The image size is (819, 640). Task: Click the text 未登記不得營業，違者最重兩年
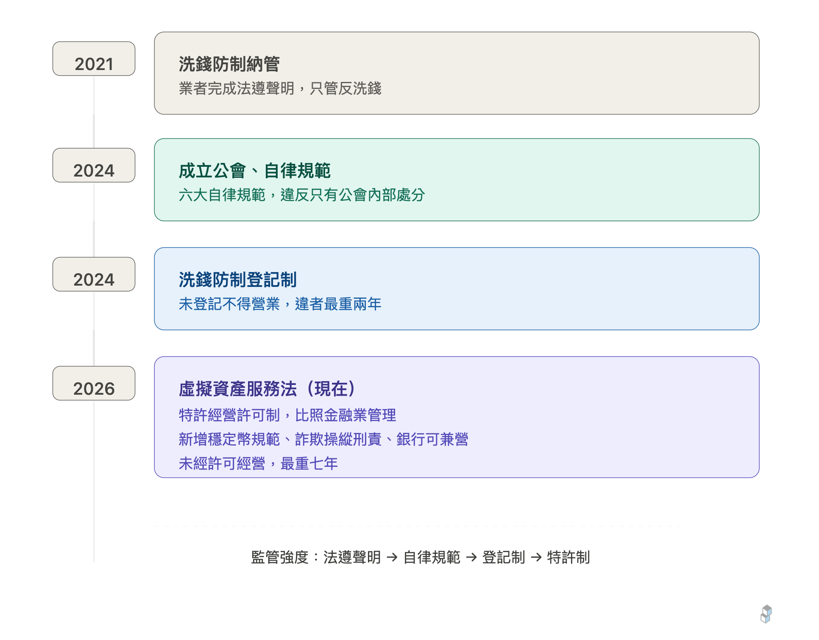coord(280,304)
